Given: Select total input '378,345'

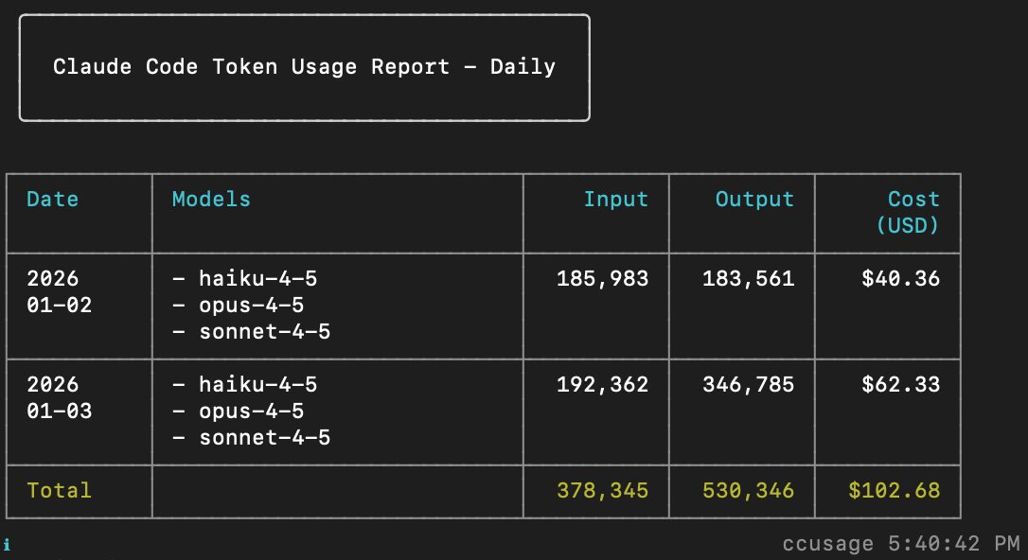Looking at the screenshot, I should pyautogui.click(x=603, y=491).
